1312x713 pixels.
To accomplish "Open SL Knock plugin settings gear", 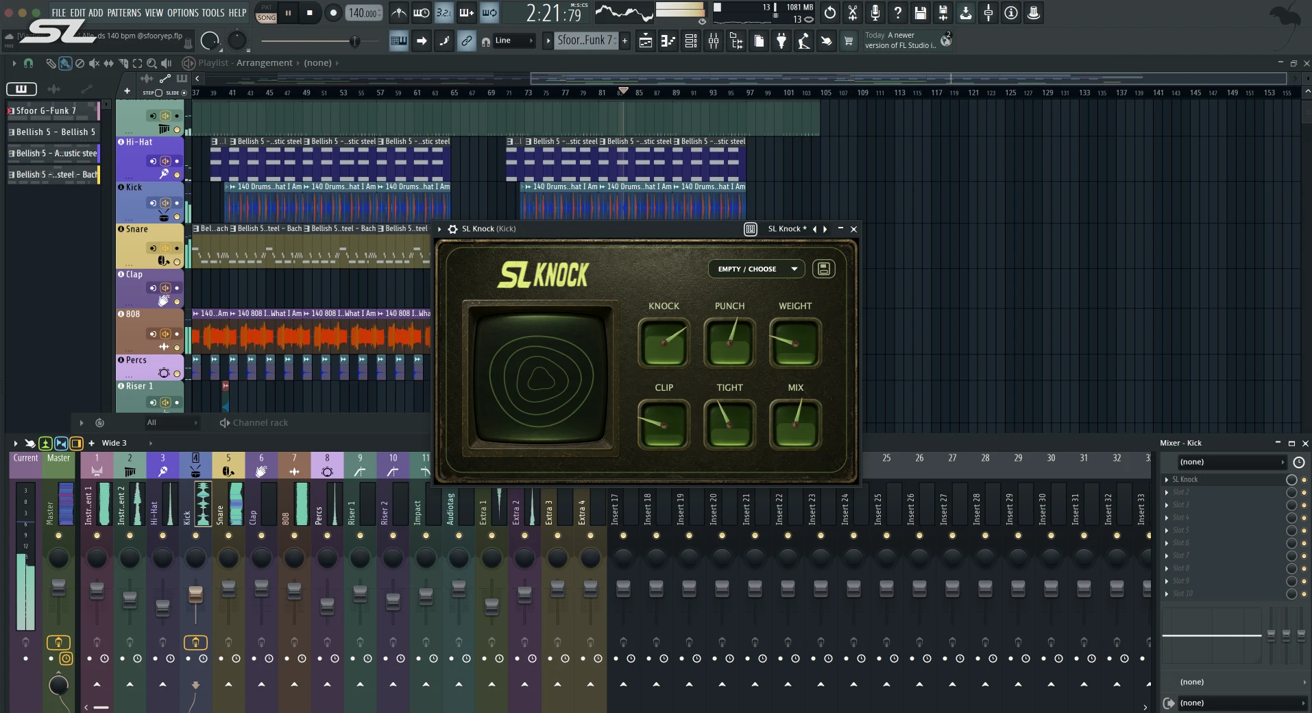I will tap(452, 229).
